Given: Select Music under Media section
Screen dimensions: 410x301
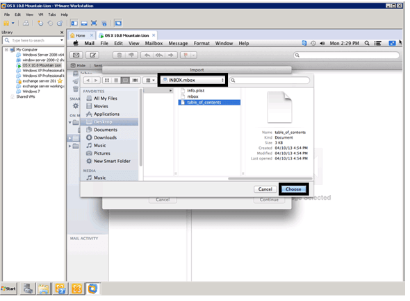Looking at the screenshot, I should 99,178.
